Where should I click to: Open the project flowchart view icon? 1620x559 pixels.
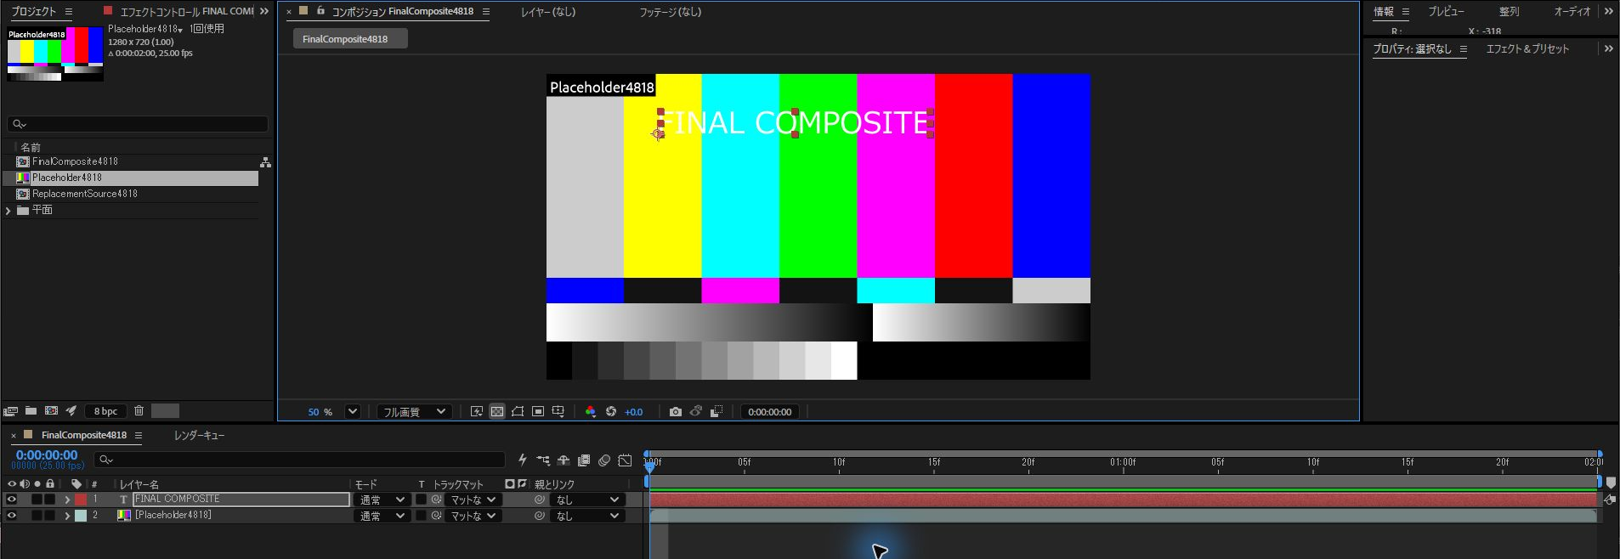click(x=265, y=162)
